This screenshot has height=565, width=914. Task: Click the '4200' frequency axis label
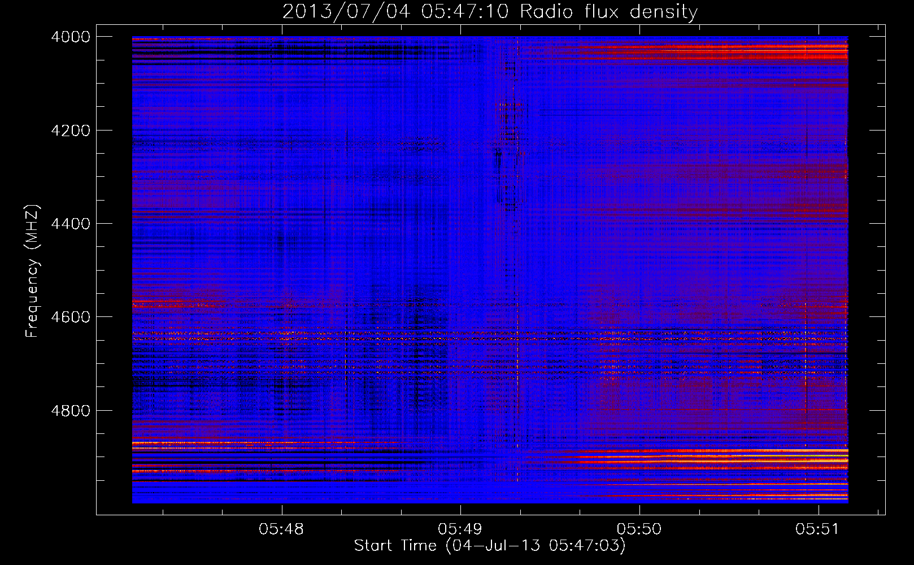tap(71, 131)
